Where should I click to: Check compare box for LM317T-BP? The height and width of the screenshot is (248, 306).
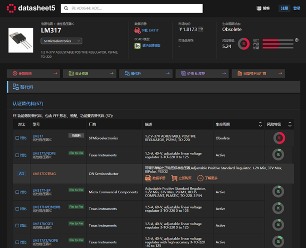coord(17,192)
